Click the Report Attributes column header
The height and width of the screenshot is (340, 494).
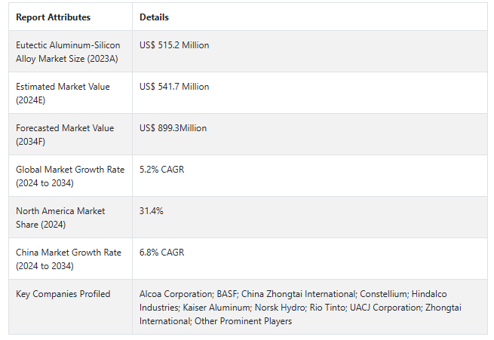pyautogui.click(x=53, y=17)
